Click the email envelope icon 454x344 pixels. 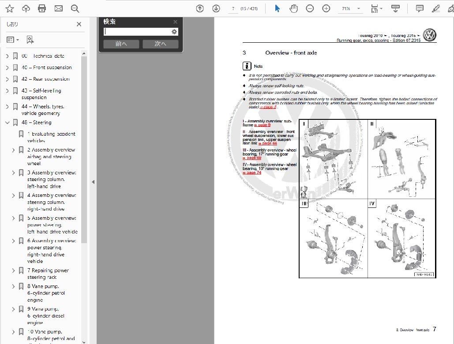pos(59,9)
